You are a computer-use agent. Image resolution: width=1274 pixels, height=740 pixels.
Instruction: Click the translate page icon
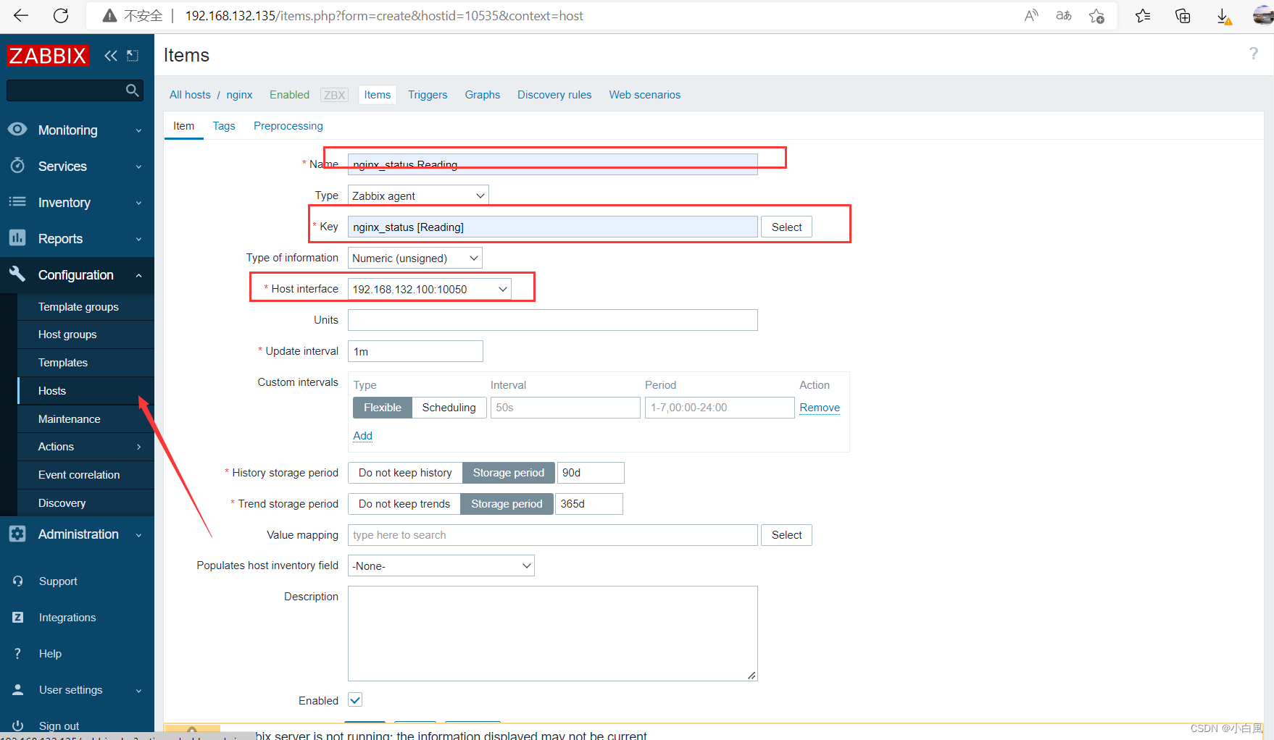1064,15
